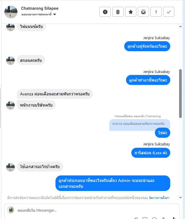Select the 'ยาริสผ่อน 4,xxx ค่ะ' message bubble
This screenshot has width=185, height=219.
coord(151,153)
